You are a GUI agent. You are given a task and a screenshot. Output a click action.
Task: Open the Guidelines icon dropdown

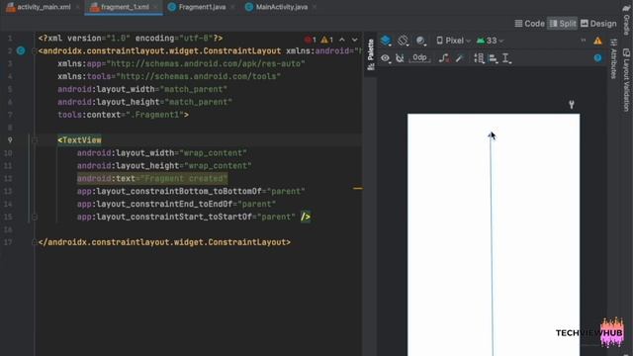click(506, 58)
